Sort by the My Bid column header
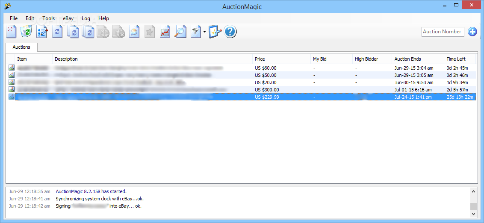The image size is (484, 223). tap(331, 59)
